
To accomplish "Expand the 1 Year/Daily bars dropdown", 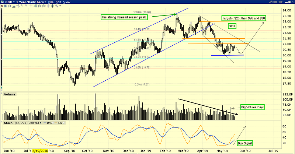I will pos(31,2).
